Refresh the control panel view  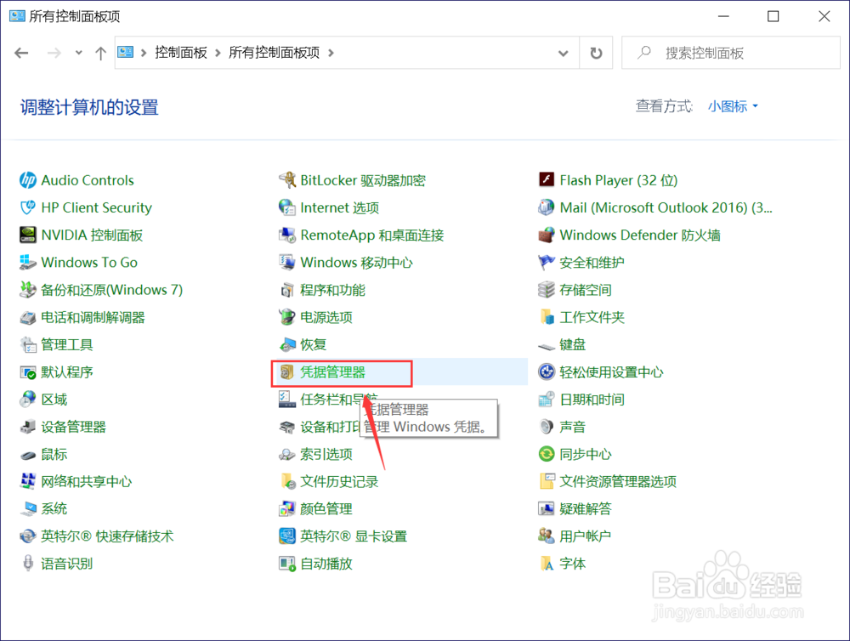596,54
